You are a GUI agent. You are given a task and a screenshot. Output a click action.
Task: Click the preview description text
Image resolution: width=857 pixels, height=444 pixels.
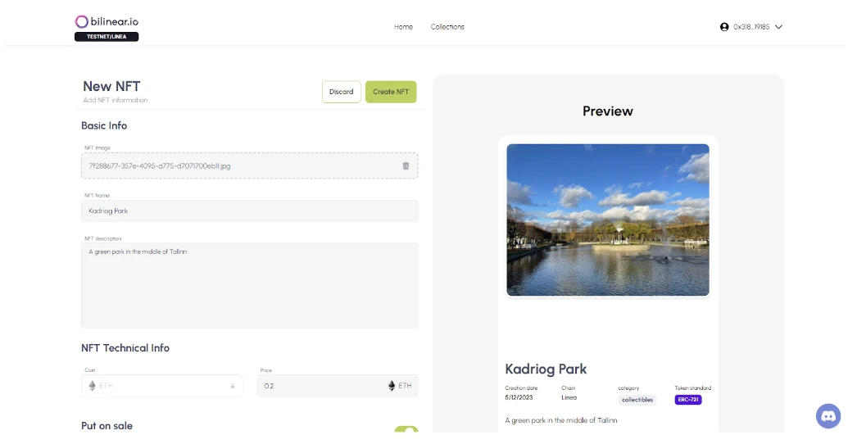tap(561, 420)
